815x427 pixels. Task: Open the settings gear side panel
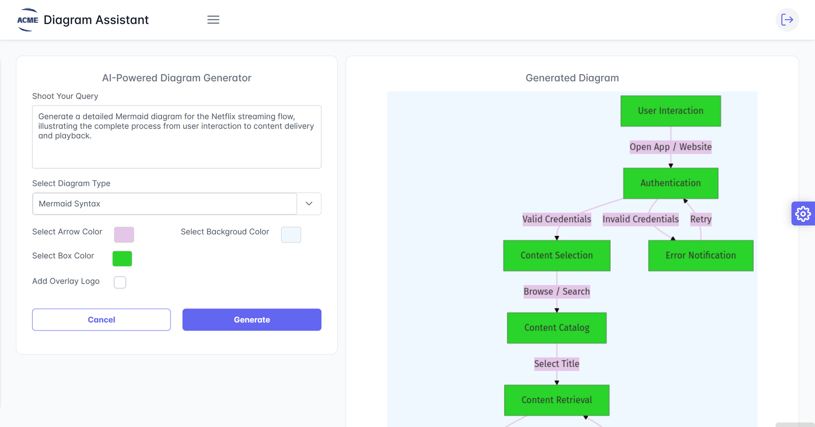coord(803,213)
